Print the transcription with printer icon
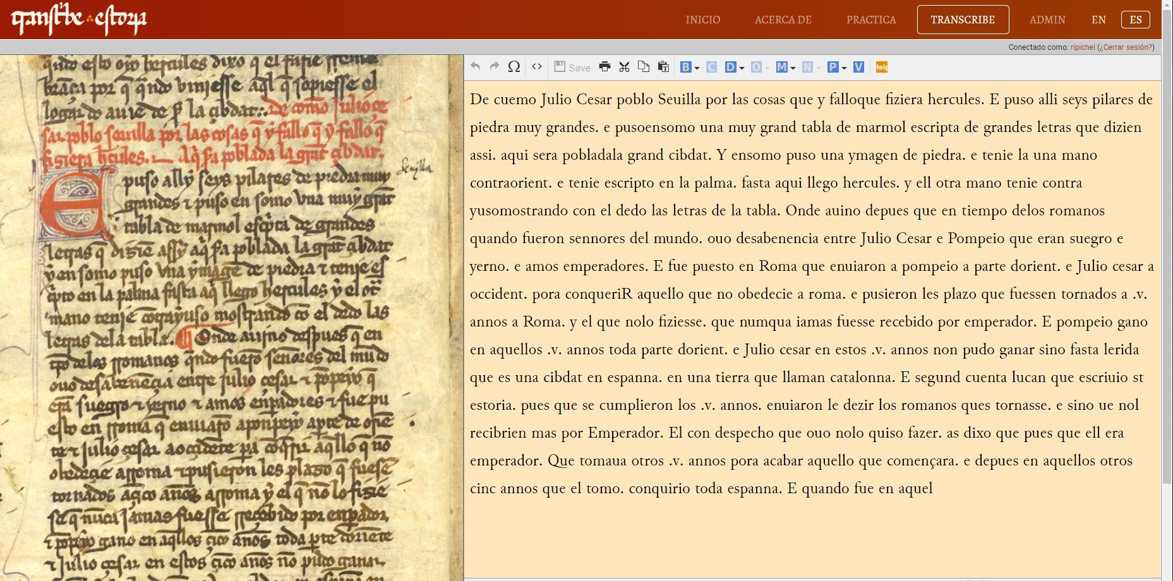This screenshot has height=581, width=1173. tap(605, 67)
